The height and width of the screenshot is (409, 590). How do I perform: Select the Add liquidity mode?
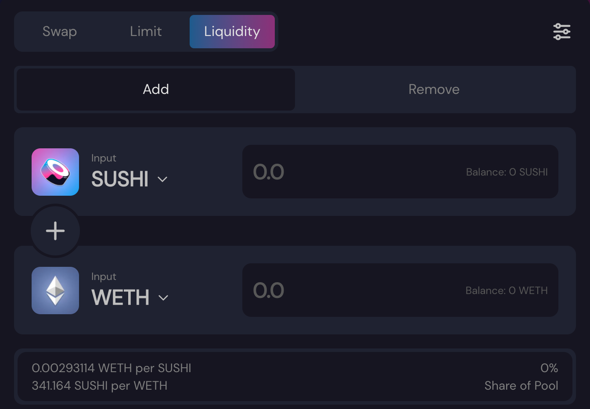coord(156,90)
